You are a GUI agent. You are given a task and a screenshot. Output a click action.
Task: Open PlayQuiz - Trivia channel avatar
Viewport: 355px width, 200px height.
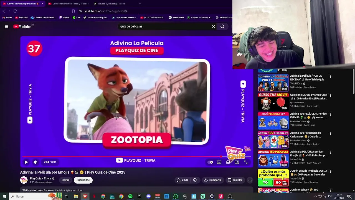pos(24,180)
